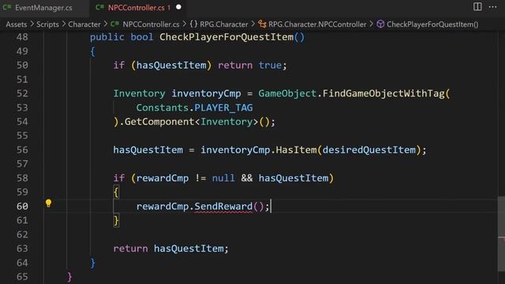Open the CheckPlayerForQuestItem() method breadcrumb
Image resolution: width=505 pixels, height=284 pixels.
coord(432,24)
